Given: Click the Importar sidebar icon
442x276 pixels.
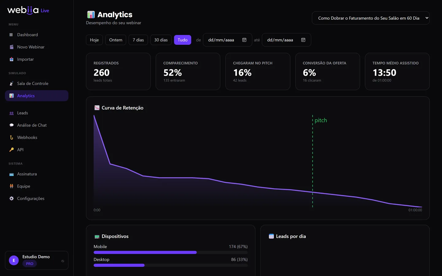Looking at the screenshot, I should 11,59.
